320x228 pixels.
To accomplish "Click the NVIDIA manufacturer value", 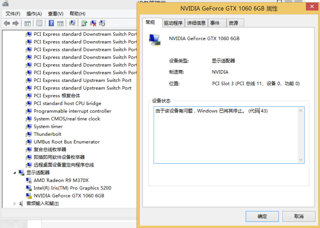I will 220,72.
